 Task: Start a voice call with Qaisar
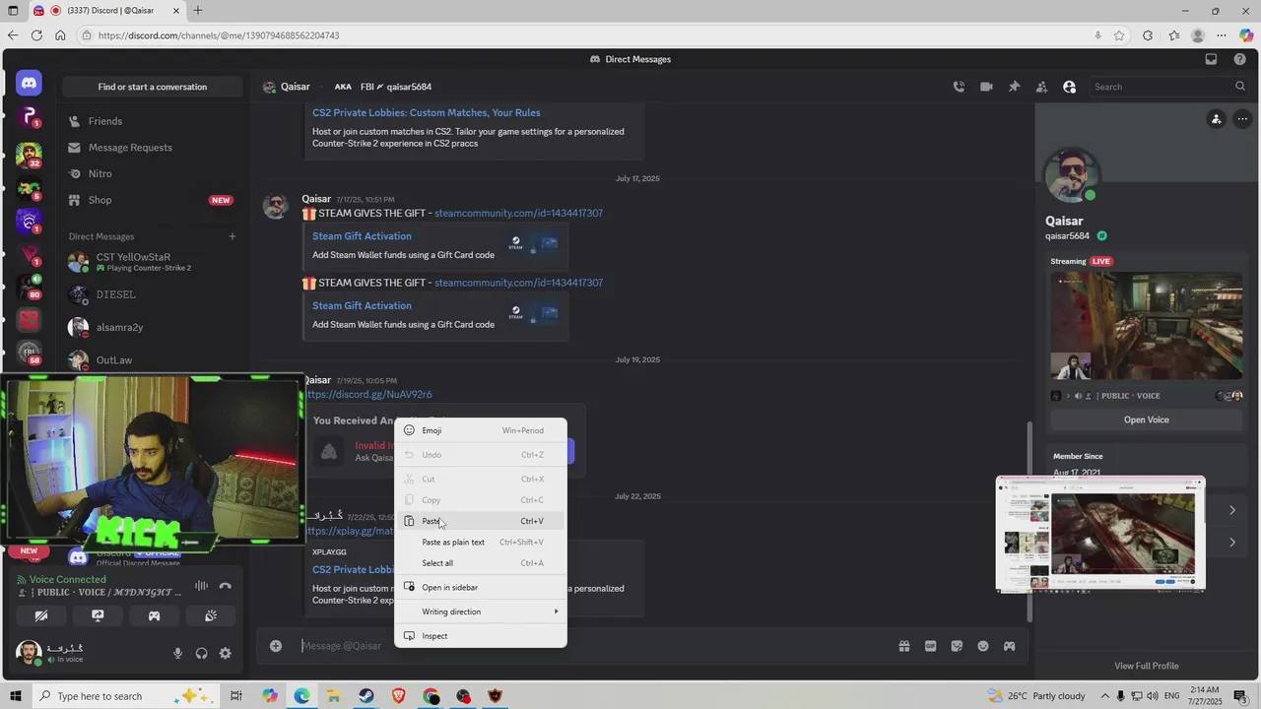click(959, 87)
